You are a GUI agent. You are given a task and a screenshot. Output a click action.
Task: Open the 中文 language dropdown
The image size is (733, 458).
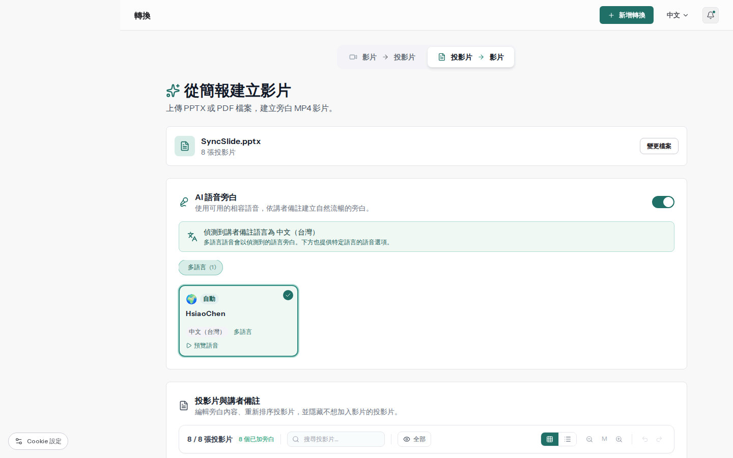tap(677, 15)
